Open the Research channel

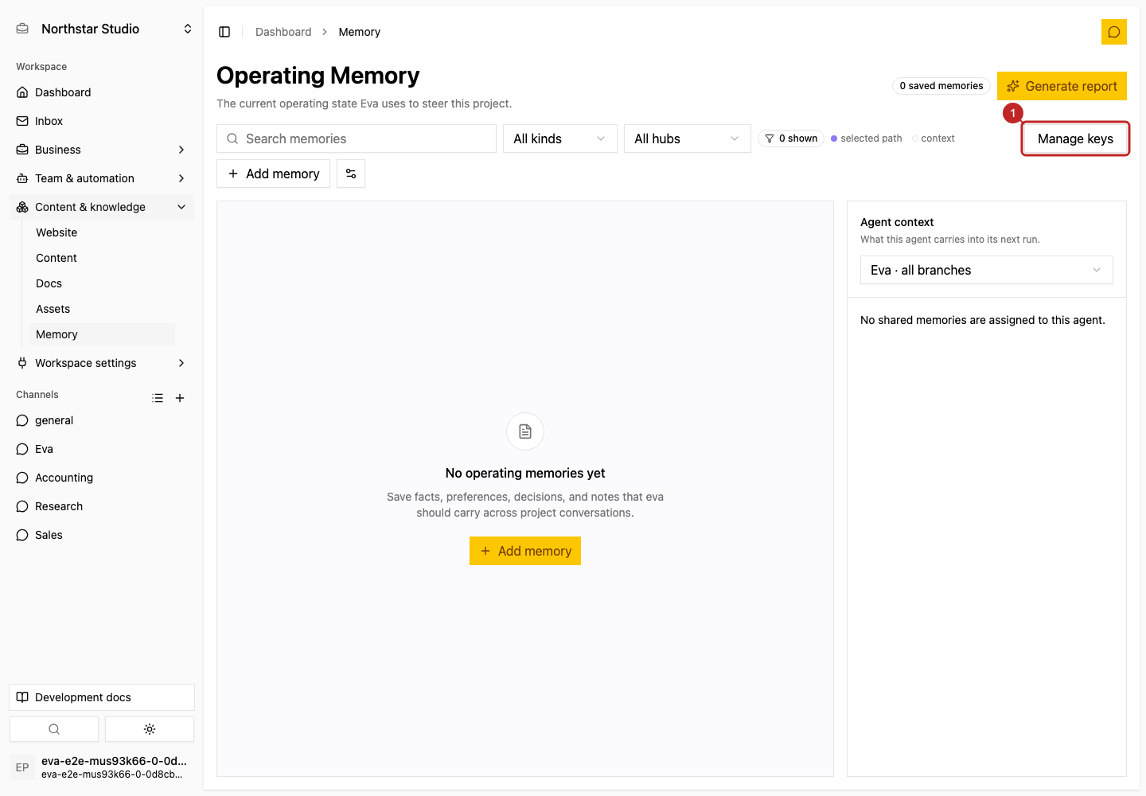pos(102,506)
